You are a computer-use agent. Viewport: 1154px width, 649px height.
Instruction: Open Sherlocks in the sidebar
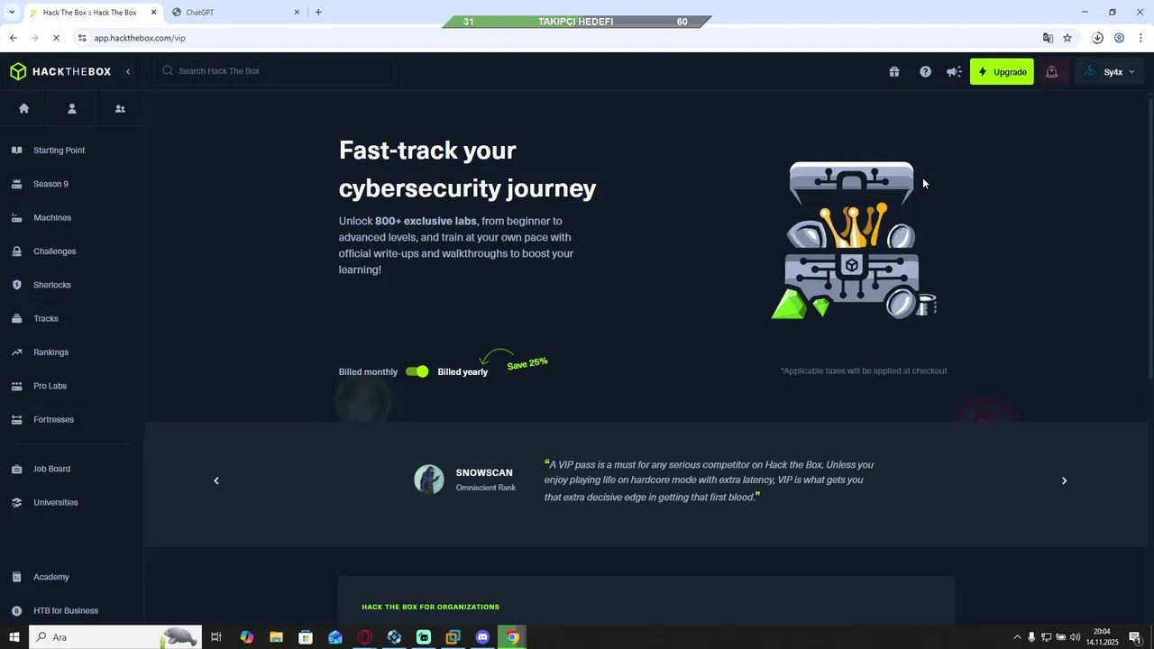point(52,285)
